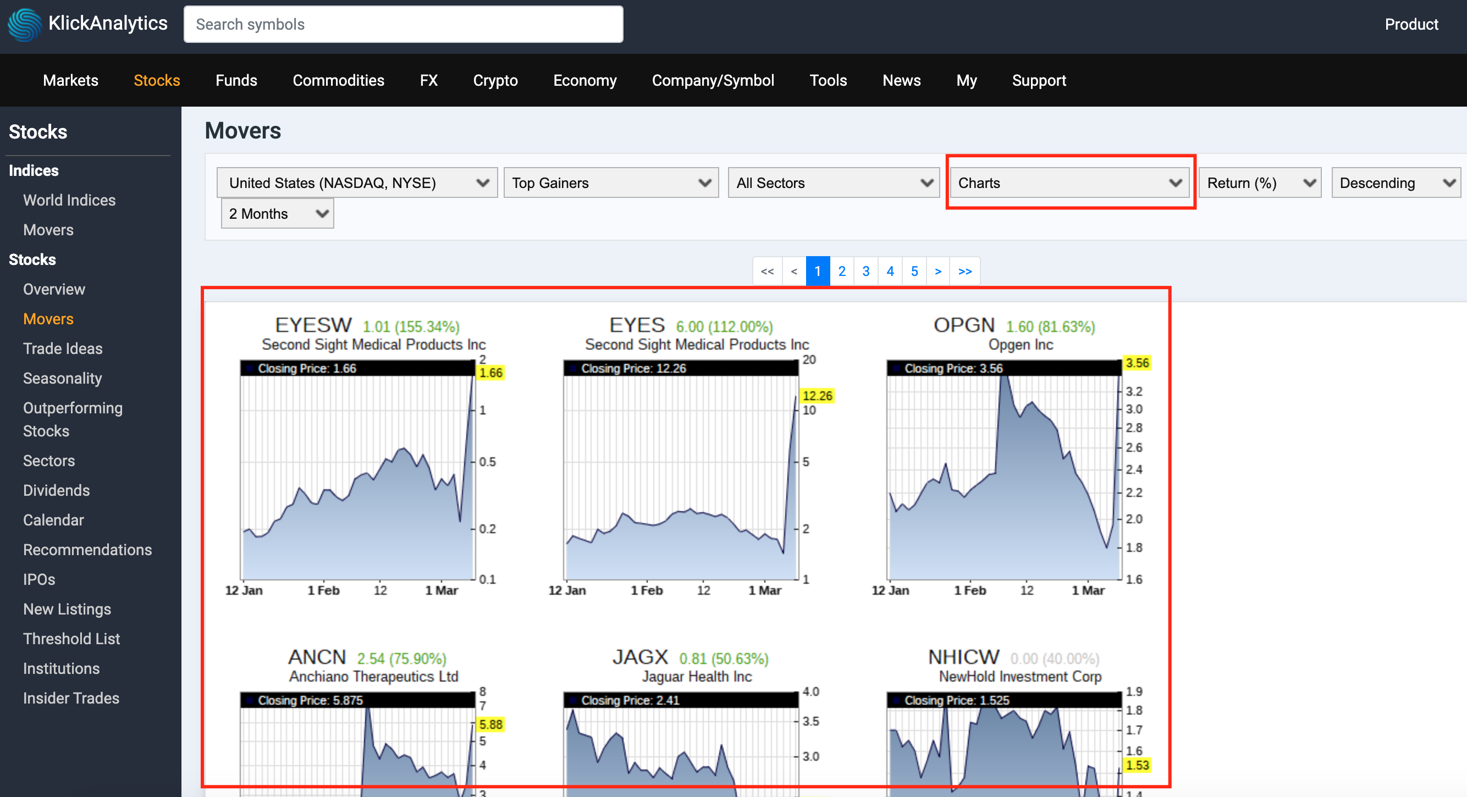Open Sectors in sidebar

49,460
